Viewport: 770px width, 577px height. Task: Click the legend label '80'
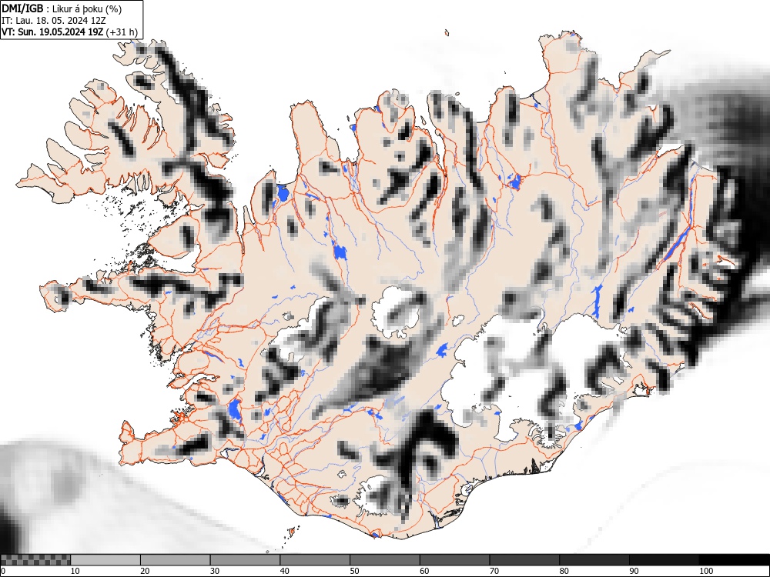coord(564,571)
